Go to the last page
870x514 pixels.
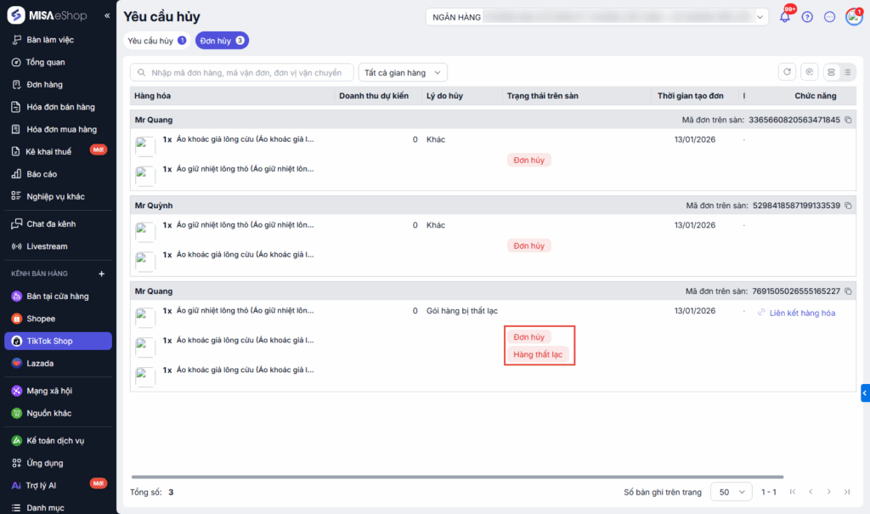click(847, 492)
